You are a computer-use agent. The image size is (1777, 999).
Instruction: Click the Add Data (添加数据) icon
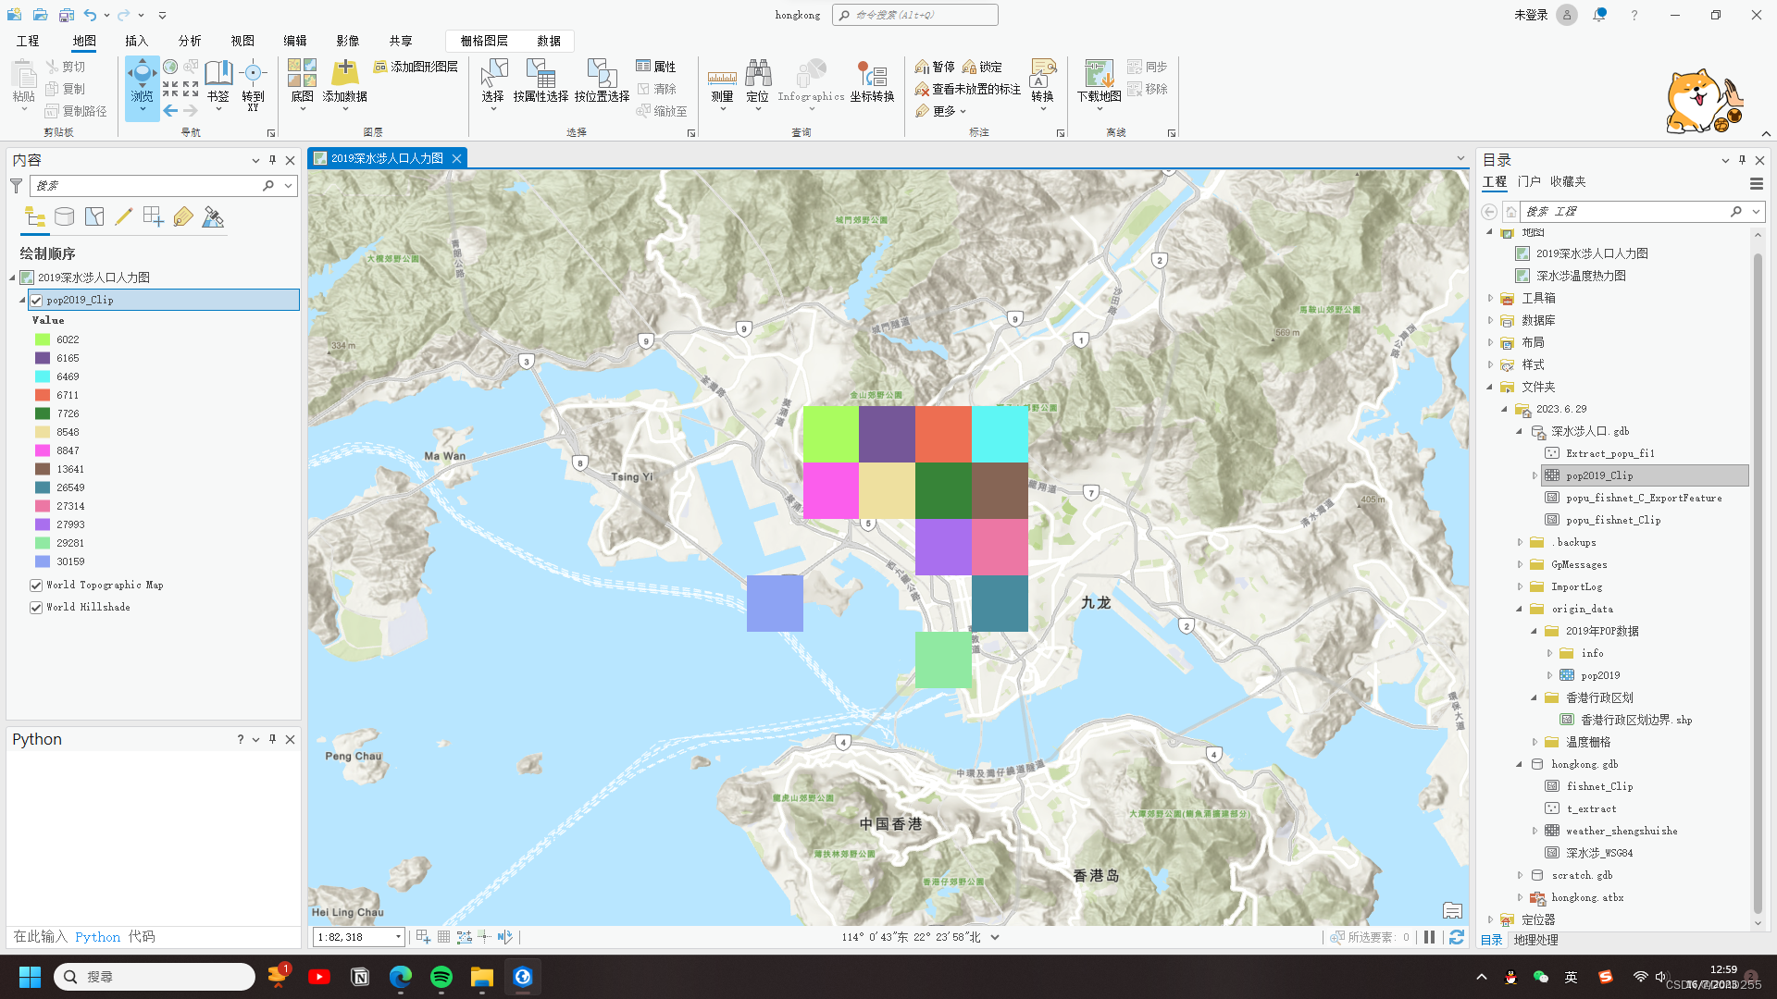click(x=344, y=74)
